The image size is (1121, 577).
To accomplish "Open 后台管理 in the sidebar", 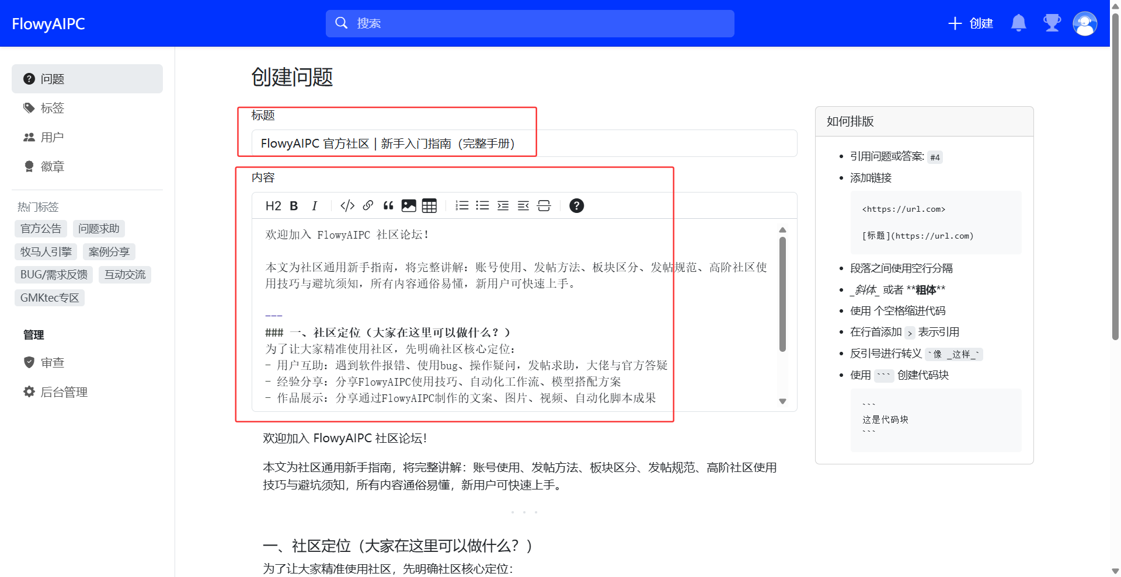I will [87, 392].
